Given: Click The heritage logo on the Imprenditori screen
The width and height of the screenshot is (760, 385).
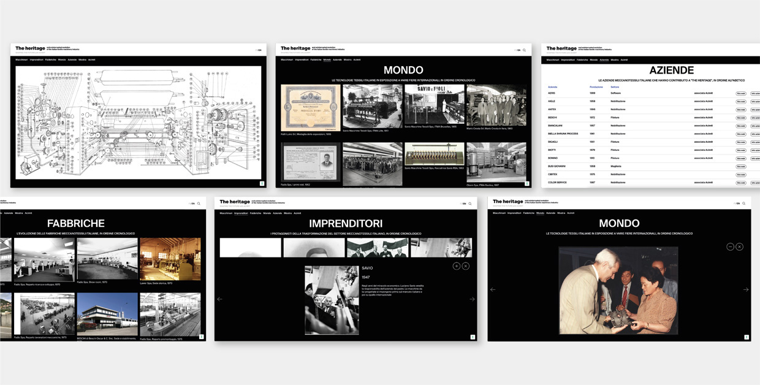Looking at the screenshot, I should [x=235, y=202].
